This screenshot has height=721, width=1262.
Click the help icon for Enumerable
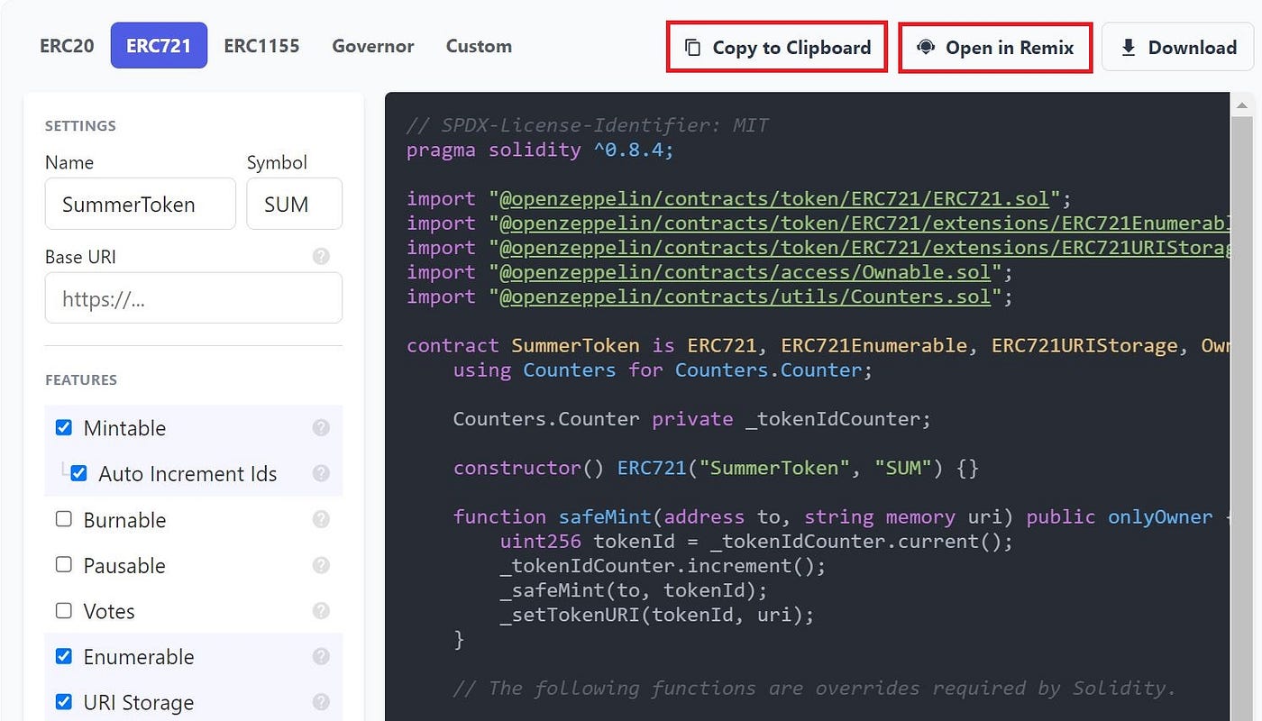[321, 656]
